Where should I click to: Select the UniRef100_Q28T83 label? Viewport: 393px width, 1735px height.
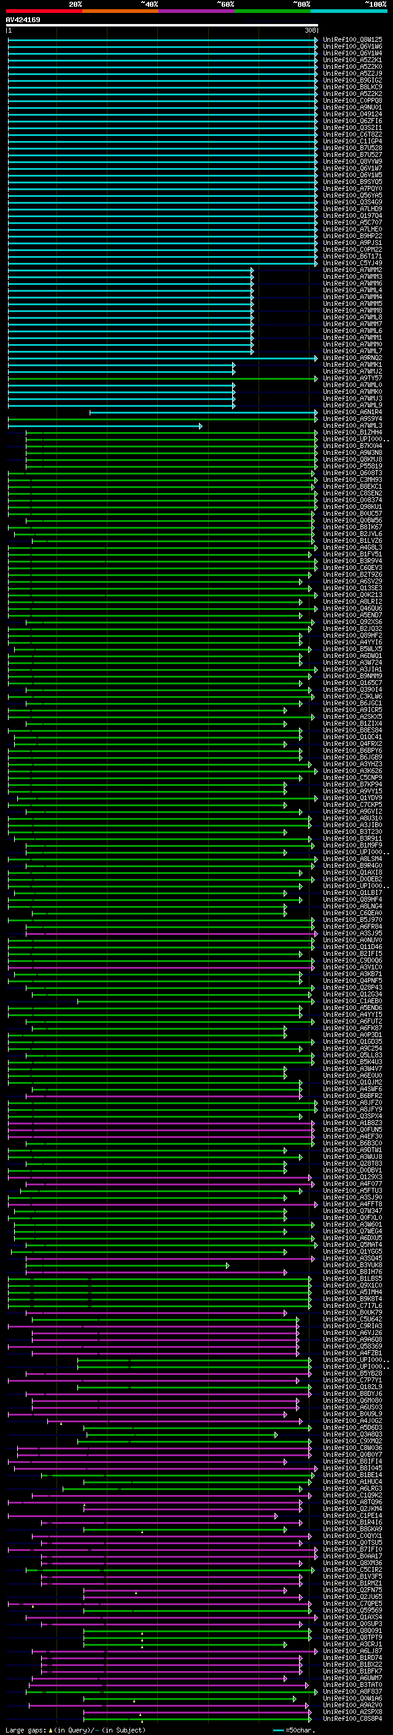(352, 1163)
